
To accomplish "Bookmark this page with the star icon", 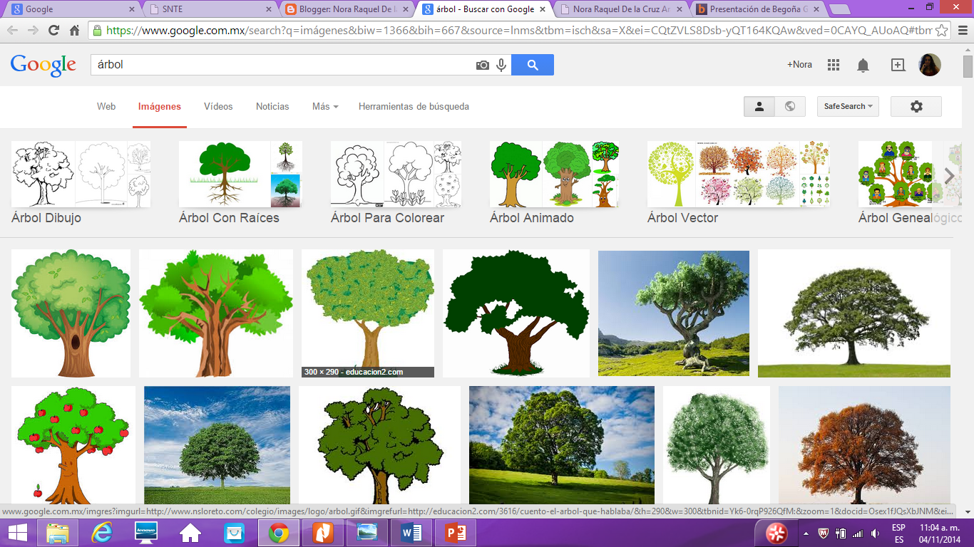I will point(942,31).
